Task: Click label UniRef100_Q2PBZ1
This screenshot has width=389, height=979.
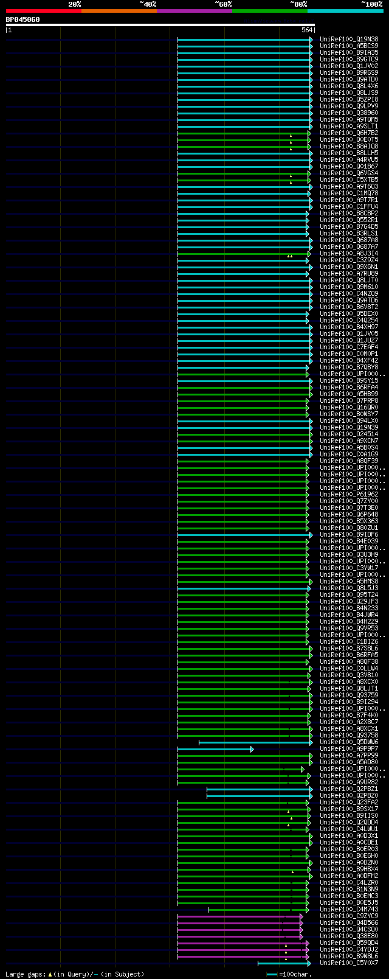Action: (349, 789)
